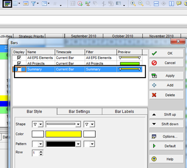Image resolution: width=187 pixels, height=168 pixels.
Task: Click the Shift down button
Action: pyautogui.click(x=166, y=124)
